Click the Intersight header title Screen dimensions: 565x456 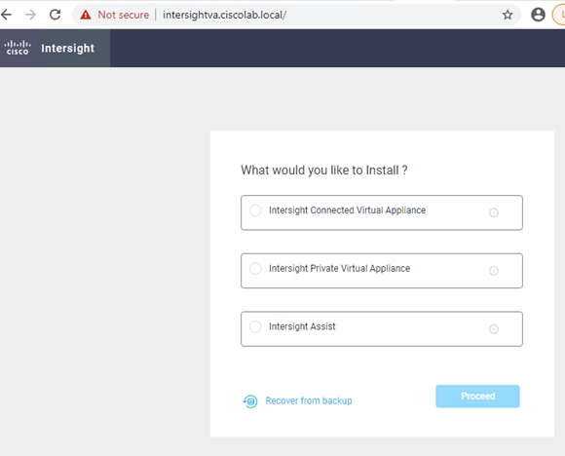pyautogui.click(x=68, y=48)
